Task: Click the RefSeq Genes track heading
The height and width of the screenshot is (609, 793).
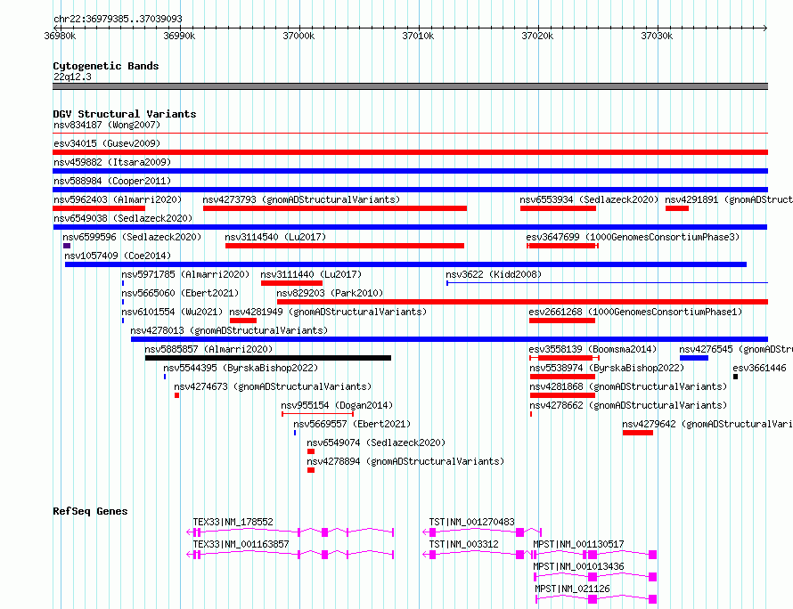Action: click(90, 511)
